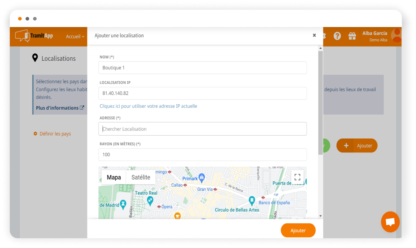This screenshot has width=416, height=248.
Task: Focus the Chercher Localisation address field
Action: (202, 129)
